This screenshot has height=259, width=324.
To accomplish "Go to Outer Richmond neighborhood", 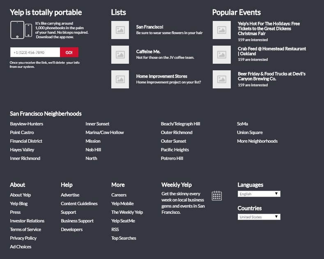I will [177, 132].
